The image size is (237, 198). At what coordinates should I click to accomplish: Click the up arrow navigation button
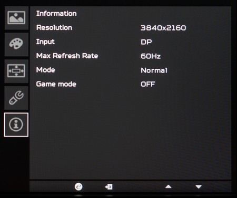(169, 186)
